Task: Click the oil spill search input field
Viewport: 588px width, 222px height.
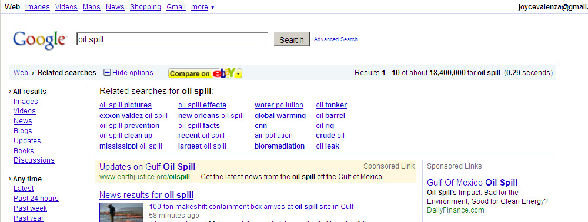Action: (172, 39)
